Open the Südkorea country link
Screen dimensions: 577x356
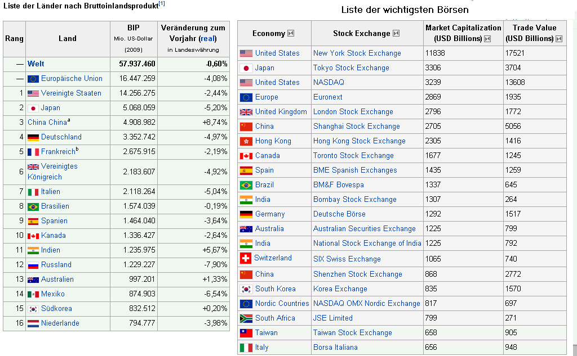coord(56,309)
